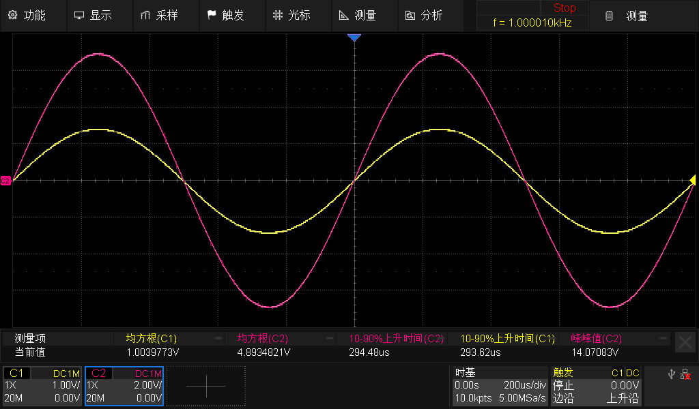Open the 时基 timebase settings box
699x409 pixels.
[500, 386]
